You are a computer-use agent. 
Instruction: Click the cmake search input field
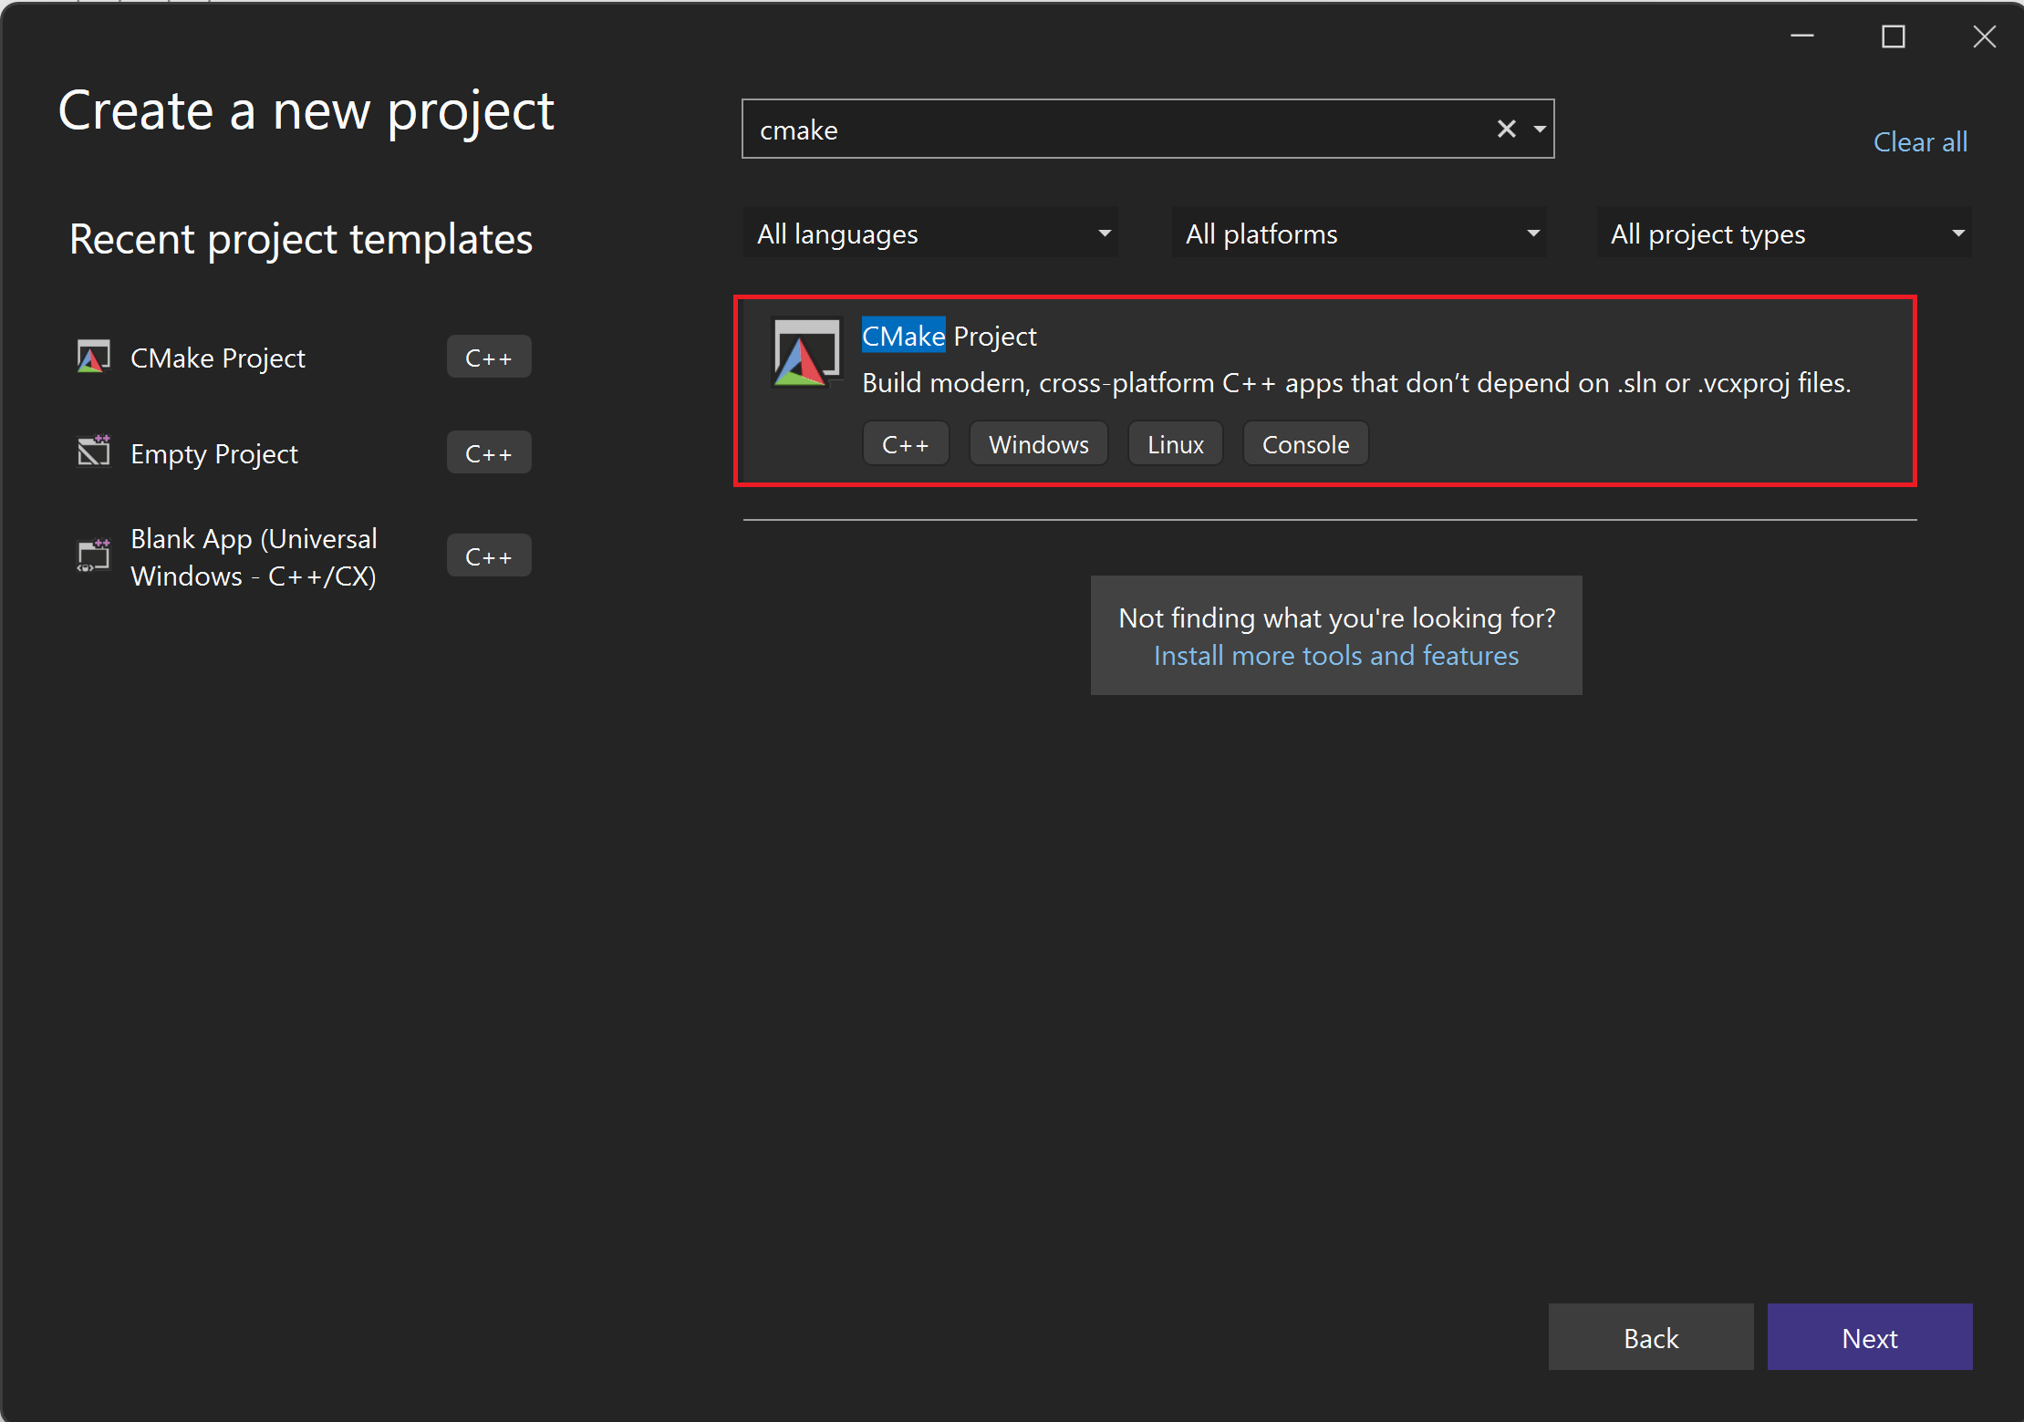1131,130
